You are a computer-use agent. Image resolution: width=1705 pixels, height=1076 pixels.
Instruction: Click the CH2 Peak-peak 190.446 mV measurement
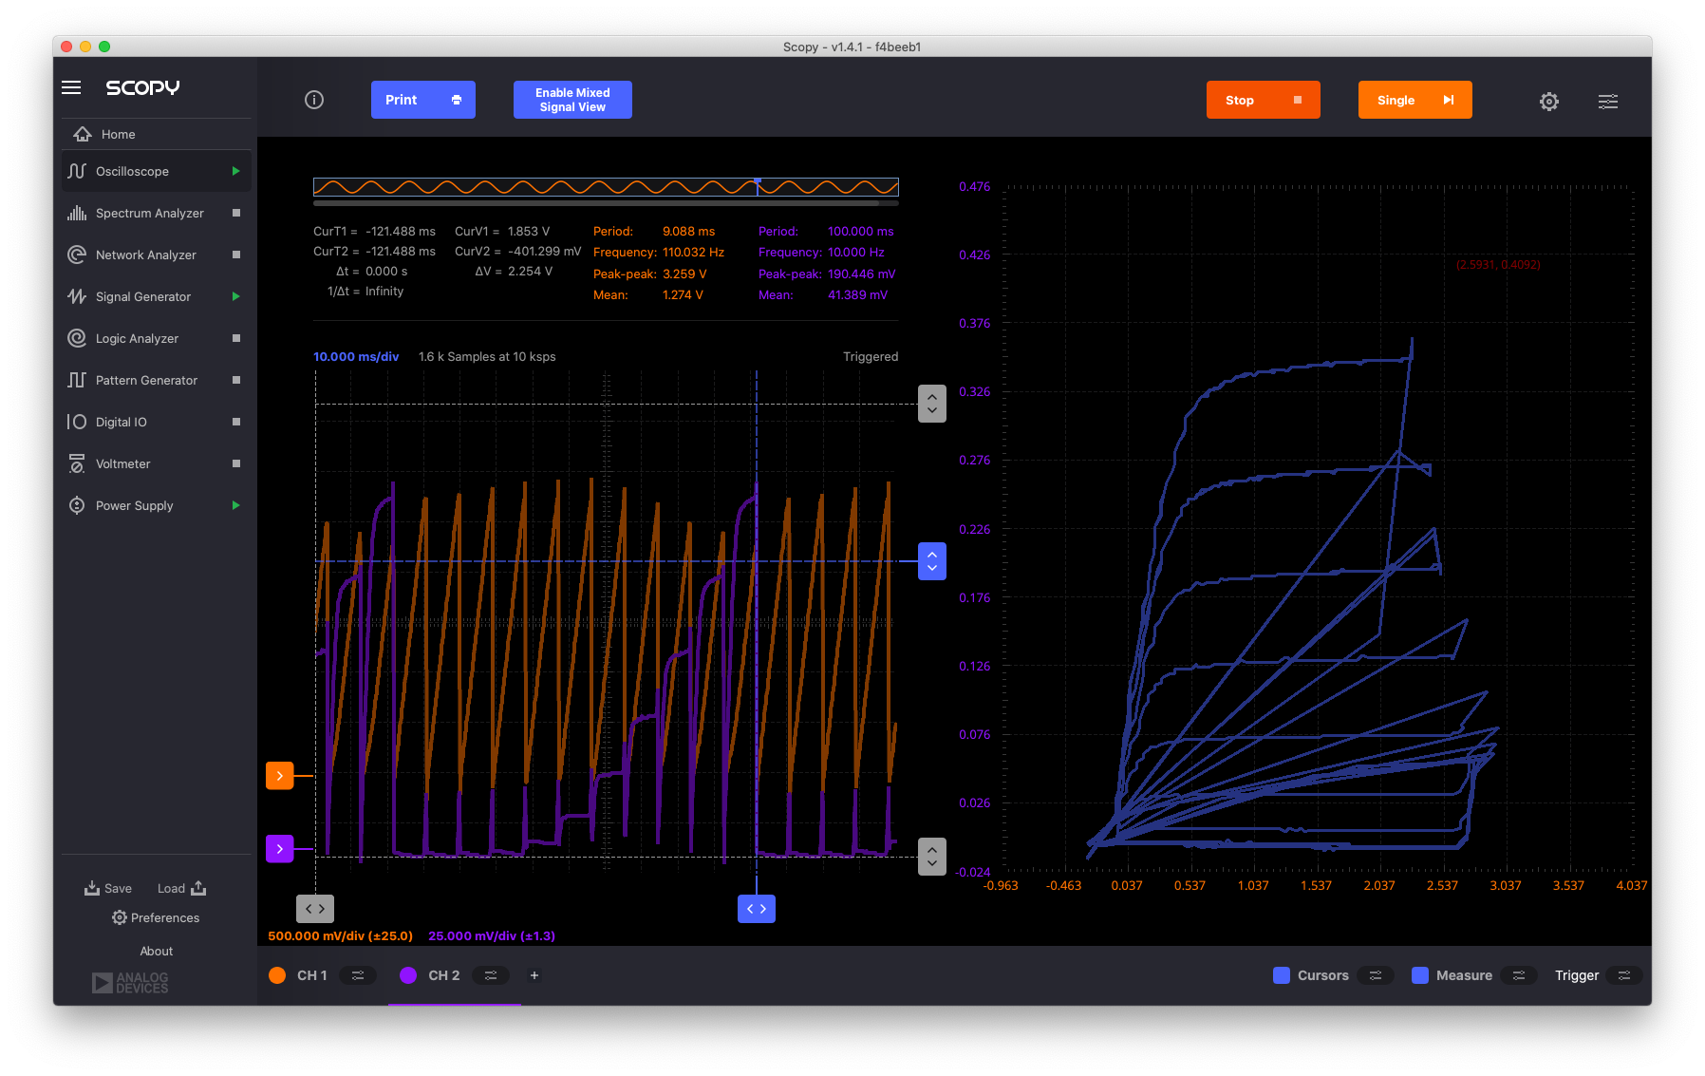click(827, 274)
